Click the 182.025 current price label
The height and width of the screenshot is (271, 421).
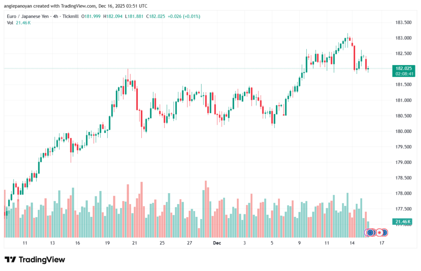pos(403,68)
